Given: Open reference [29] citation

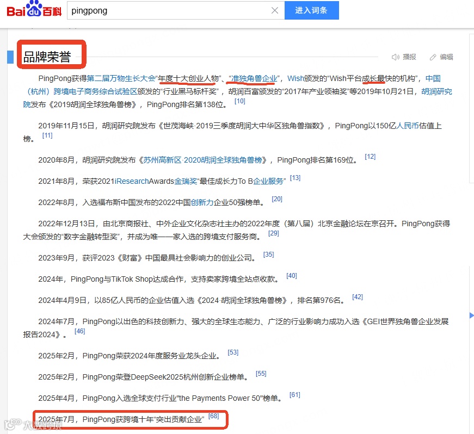Looking at the screenshot, I should click(x=274, y=233).
